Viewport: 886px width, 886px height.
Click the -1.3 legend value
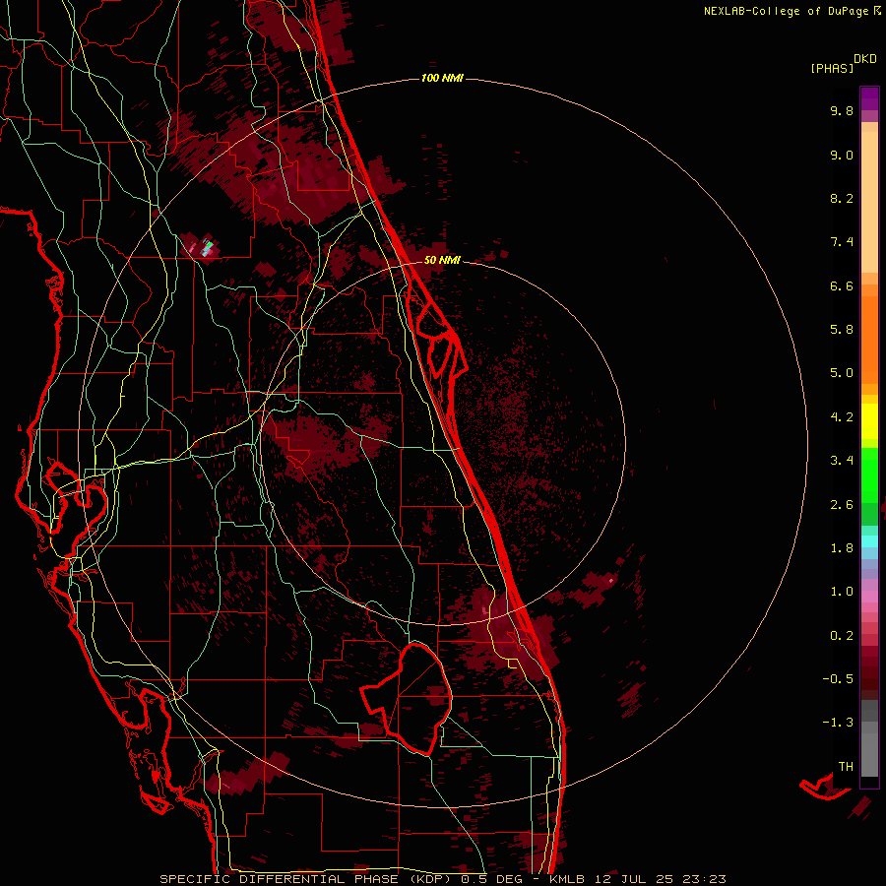pyautogui.click(x=838, y=723)
